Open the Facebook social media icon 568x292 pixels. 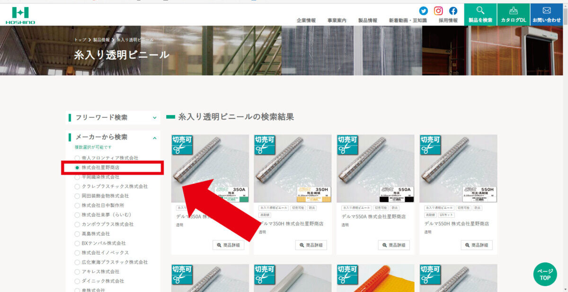(x=453, y=11)
